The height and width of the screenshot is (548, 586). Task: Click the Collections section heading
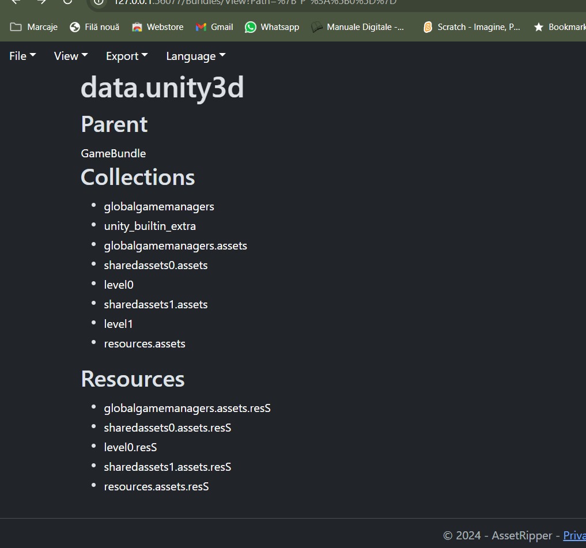[x=138, y=177]
